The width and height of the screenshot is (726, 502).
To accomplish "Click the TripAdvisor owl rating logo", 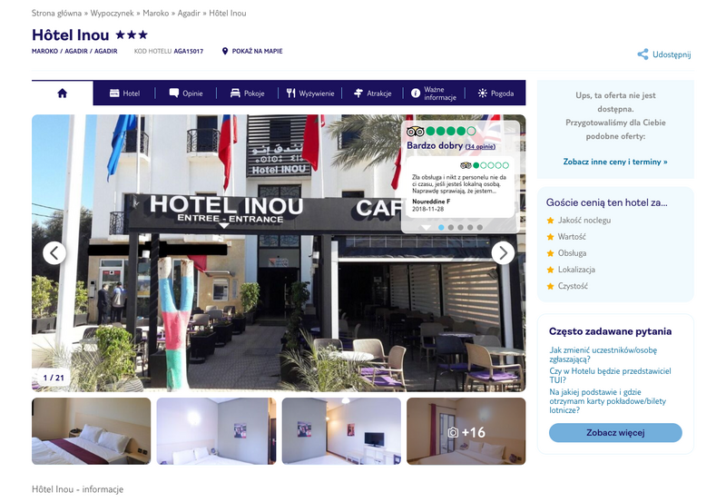I will tap(415, 132).
